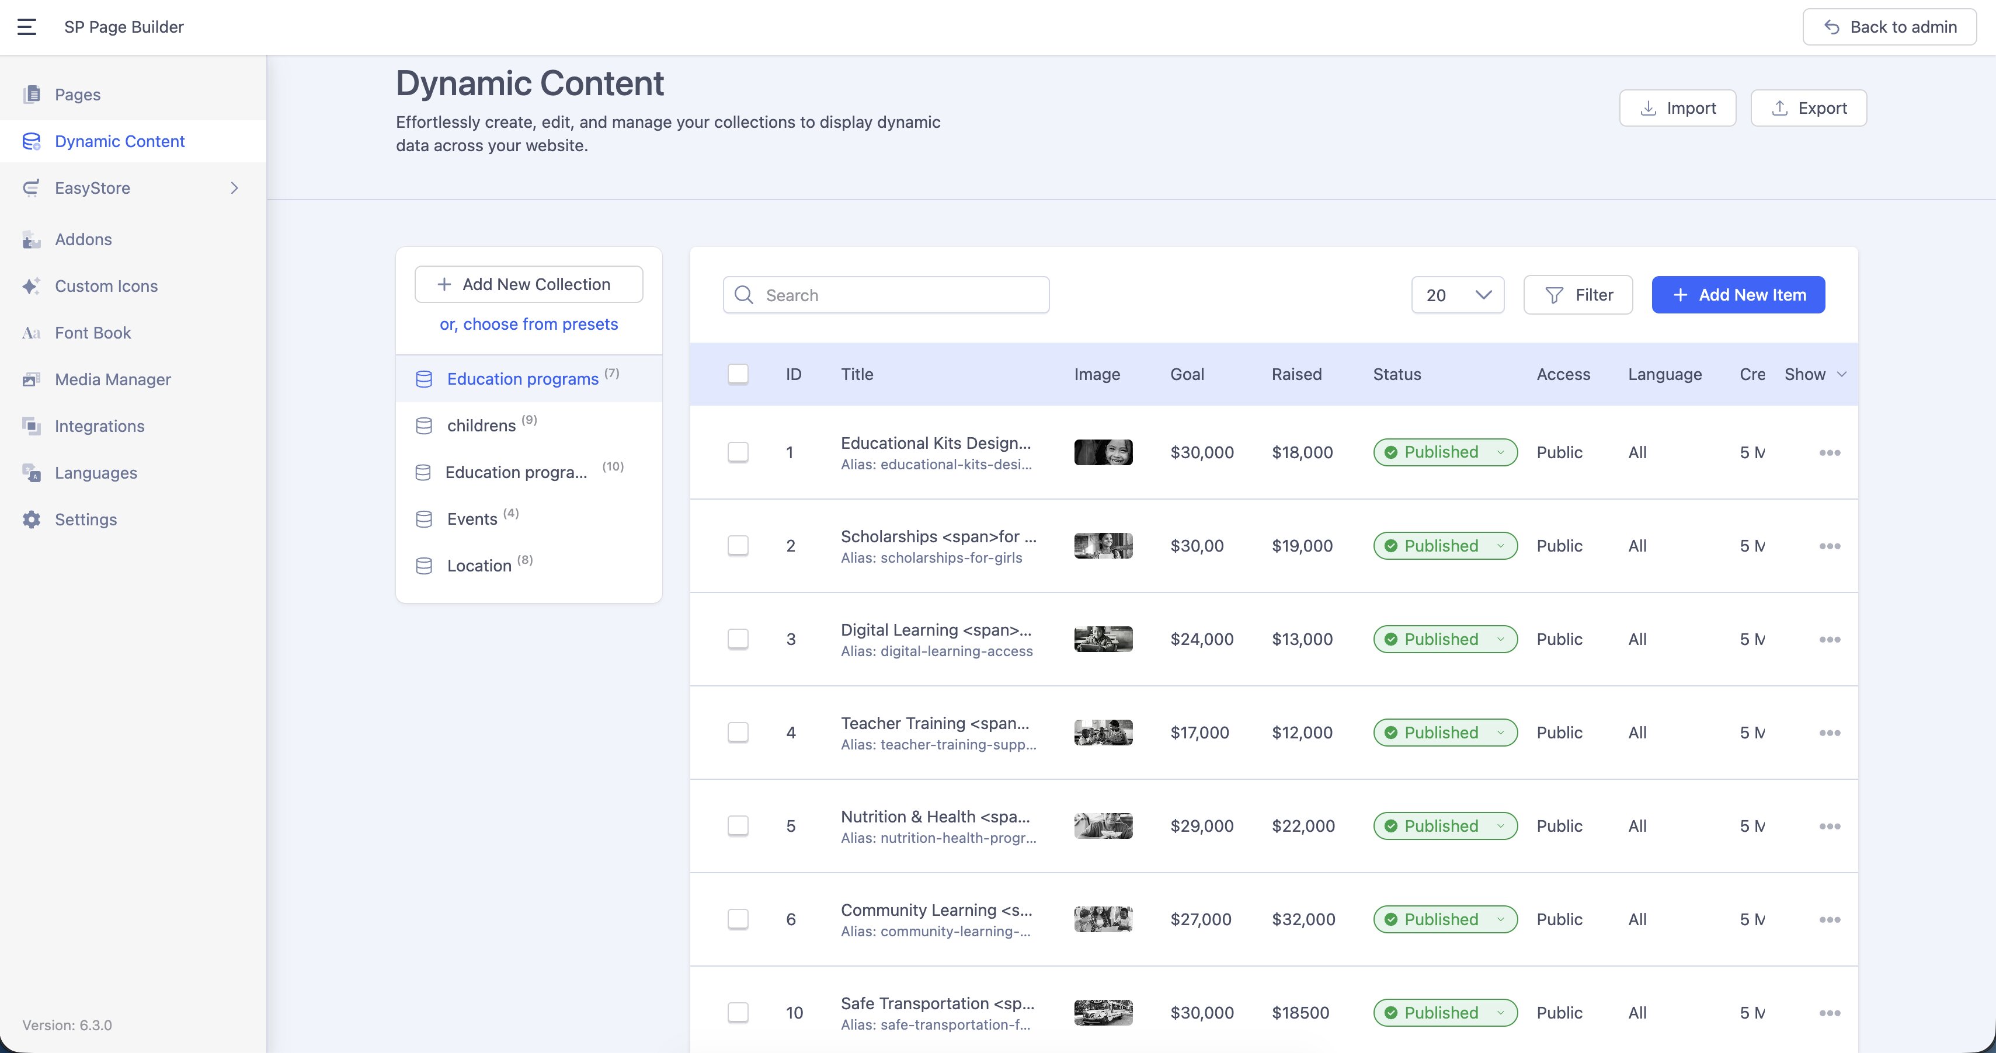Open Media Manager icon in sidebar
The image size is (1996, 1053).
(31, 379)
